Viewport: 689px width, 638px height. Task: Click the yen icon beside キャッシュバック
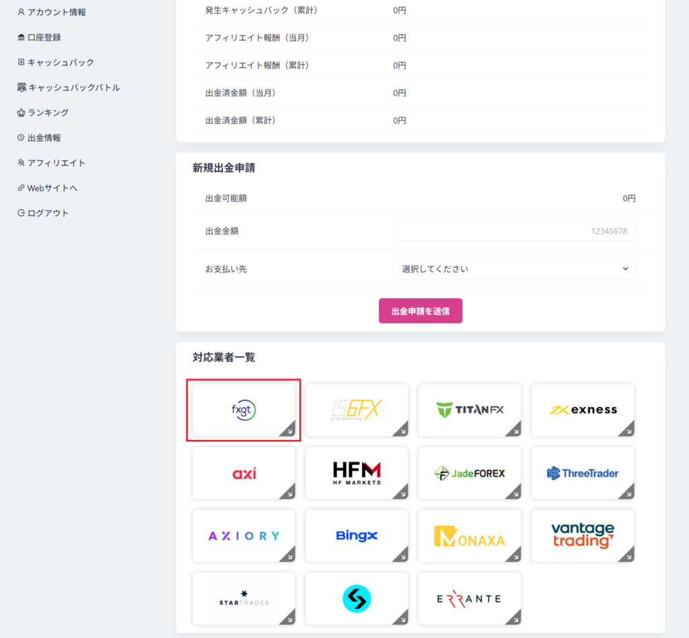[21, 63]
